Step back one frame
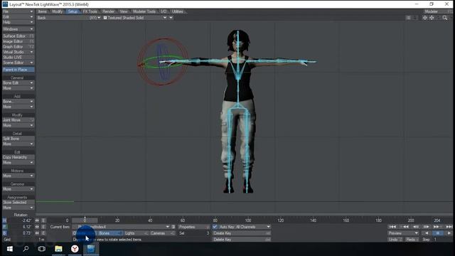Screen dimensions: 455x256 (416, 227)
